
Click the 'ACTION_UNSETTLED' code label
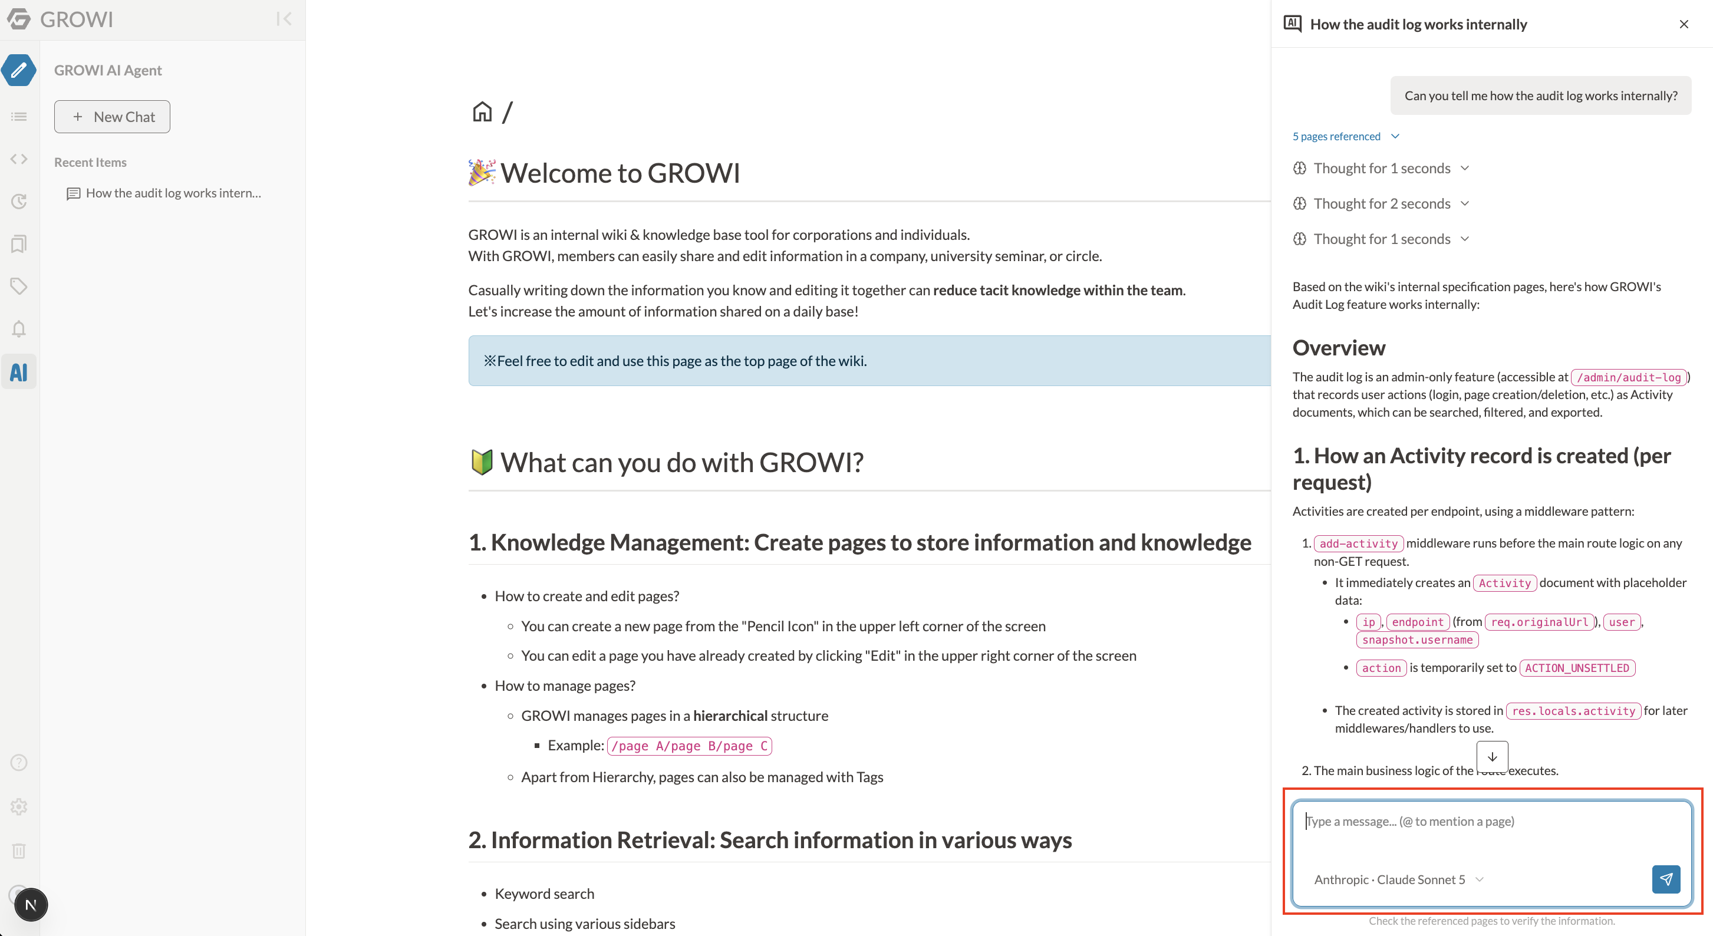click(1577, 668)
